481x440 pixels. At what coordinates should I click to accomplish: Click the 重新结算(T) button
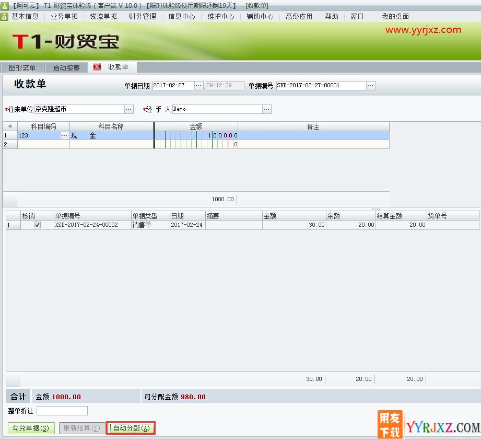point(82,428)
